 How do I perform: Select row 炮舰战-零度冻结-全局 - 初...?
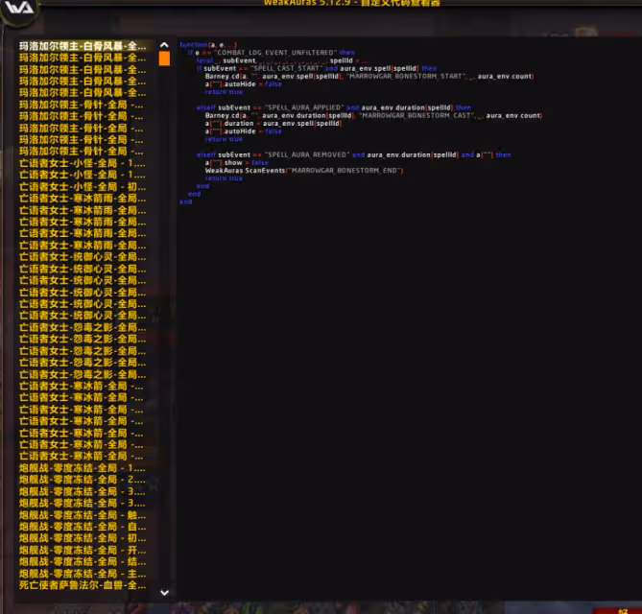point(83,538)
